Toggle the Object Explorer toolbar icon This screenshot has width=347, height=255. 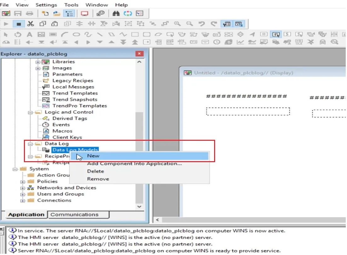pos(239,24)
